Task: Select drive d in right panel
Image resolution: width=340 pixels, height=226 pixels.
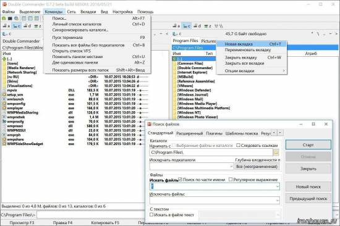Action: [197, 26]
